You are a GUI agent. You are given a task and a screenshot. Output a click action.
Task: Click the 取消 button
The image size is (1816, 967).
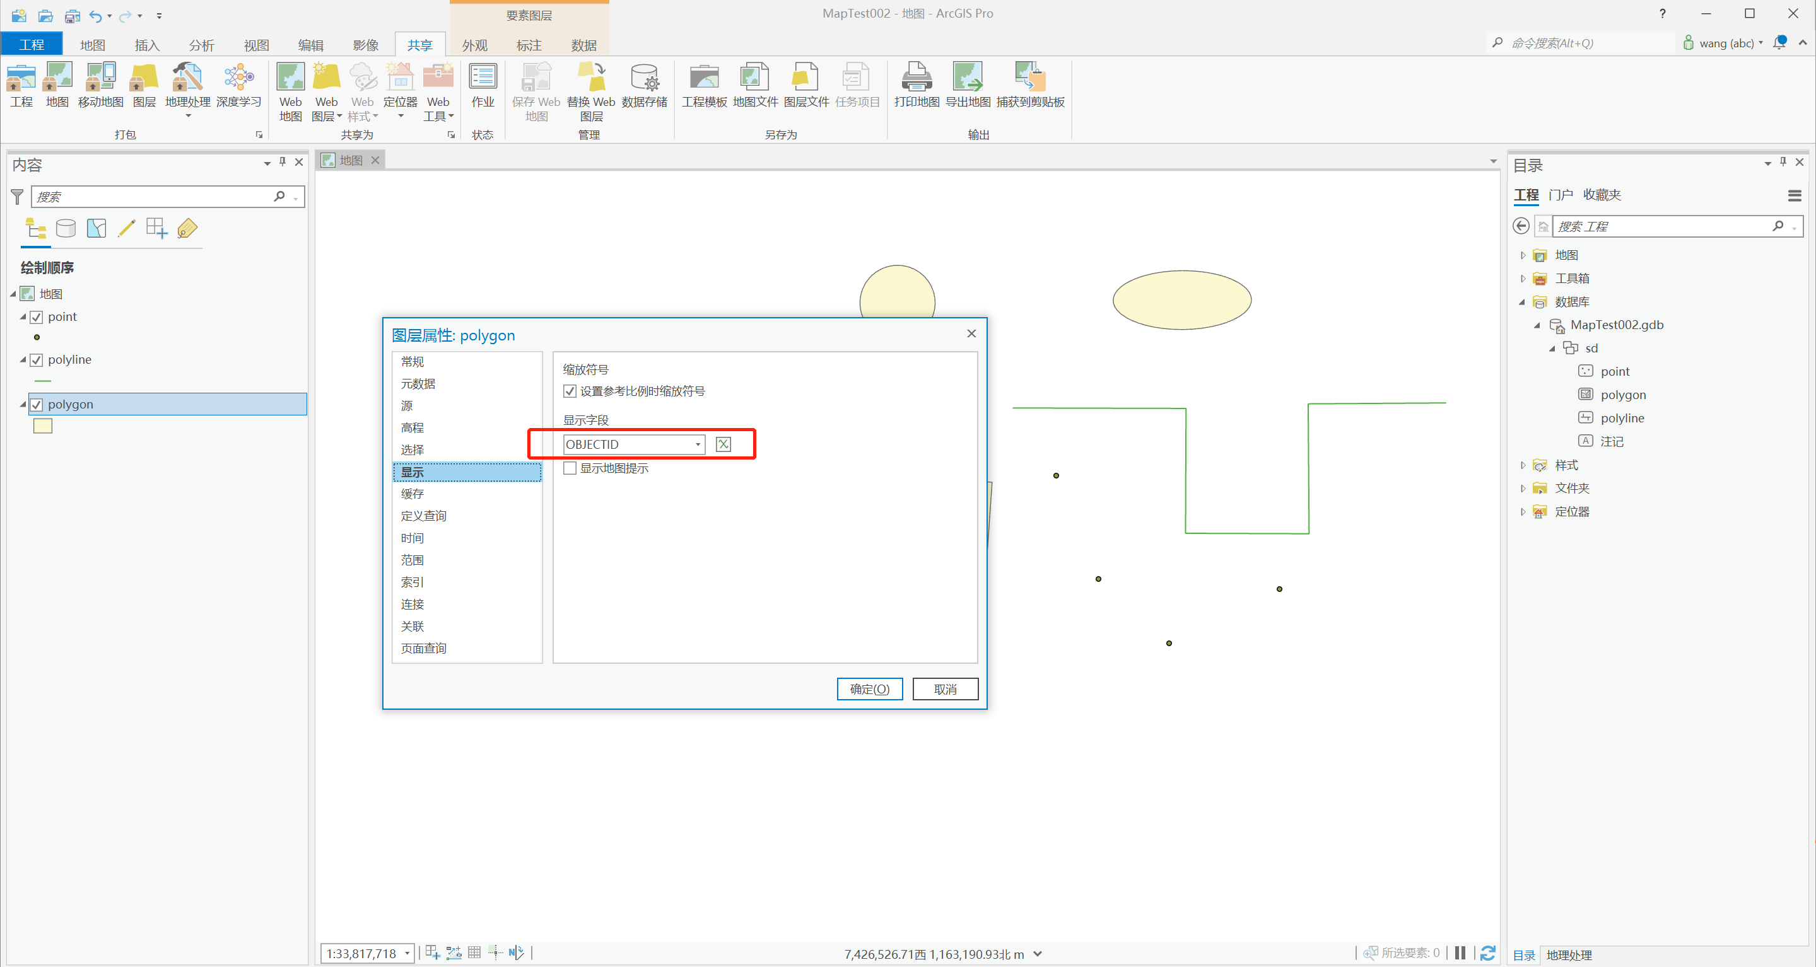click(945, 689)
